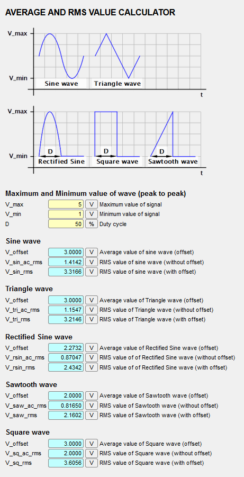Screen dimensions: 244x477
Task: Select the V_min value input field
Action: click(66, 214)
